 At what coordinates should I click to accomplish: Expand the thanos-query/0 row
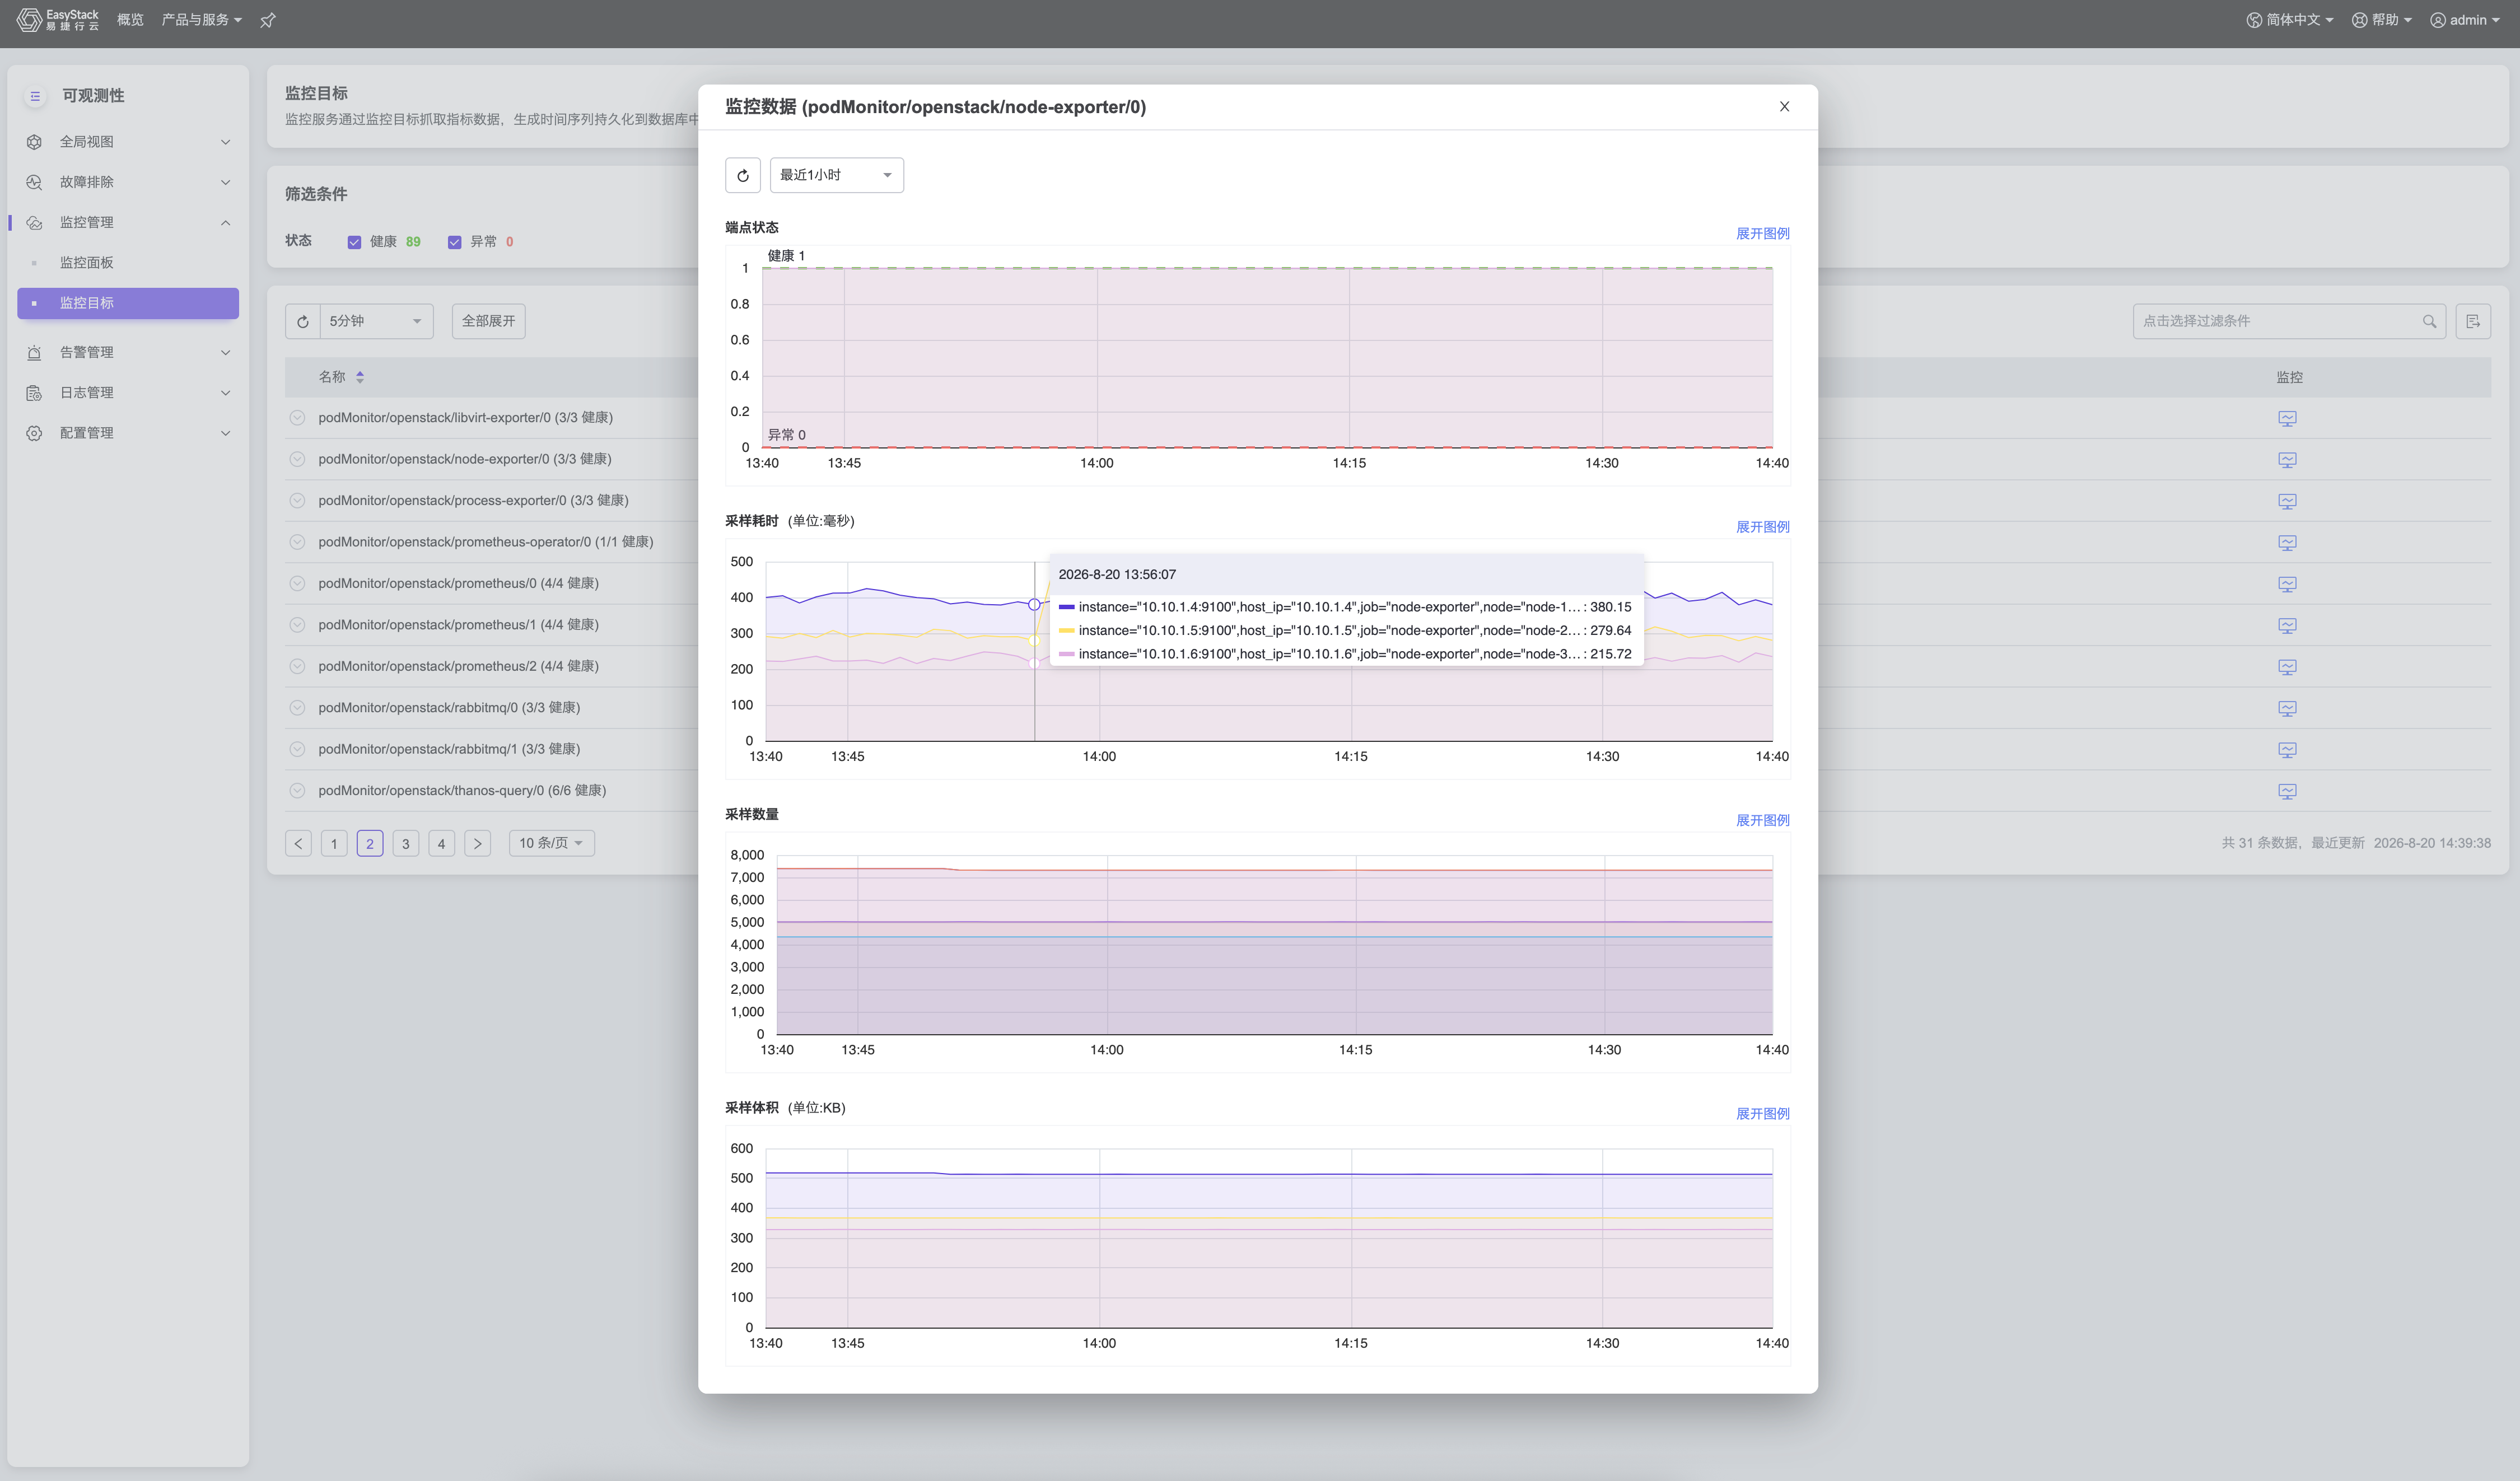(297, 790)
